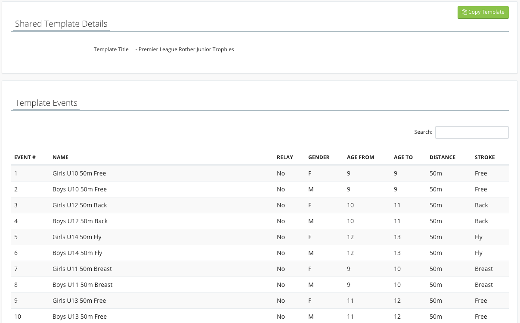Select 'Boys U11 50m Breast' event name
The height and width of the screenshot is (323, 520).
(83, 285)
